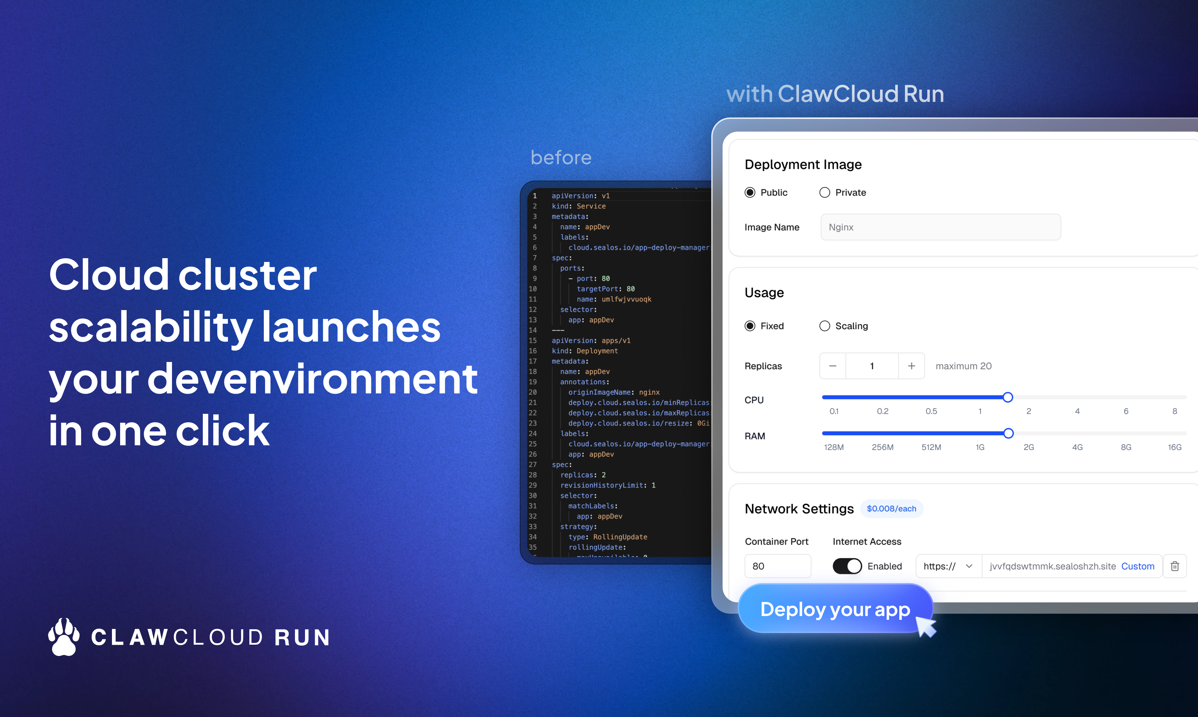This screenshot has width=1198, height=717.
Task: Click the Image Name input field
Action: click(940, 227)
